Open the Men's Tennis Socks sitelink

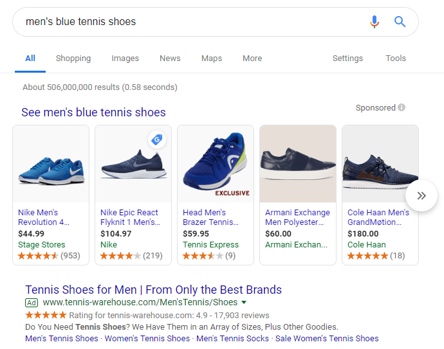click(232, 339)
